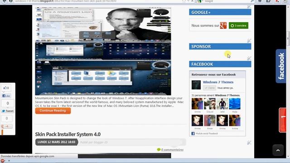Click the thumbs-up count button
This screenshot has width=290, height=163.
[6, 88]
